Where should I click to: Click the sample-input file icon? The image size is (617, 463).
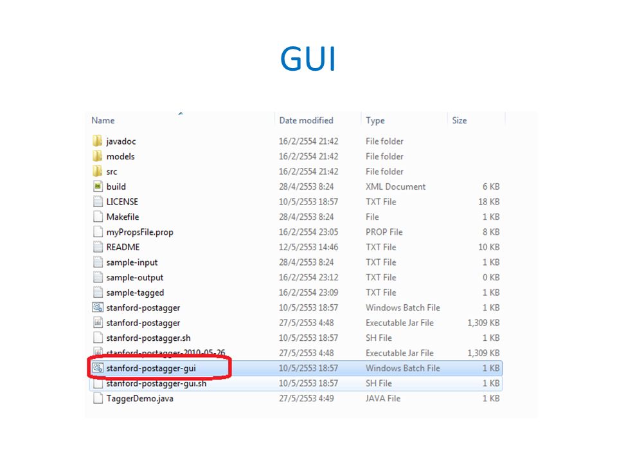98,262
